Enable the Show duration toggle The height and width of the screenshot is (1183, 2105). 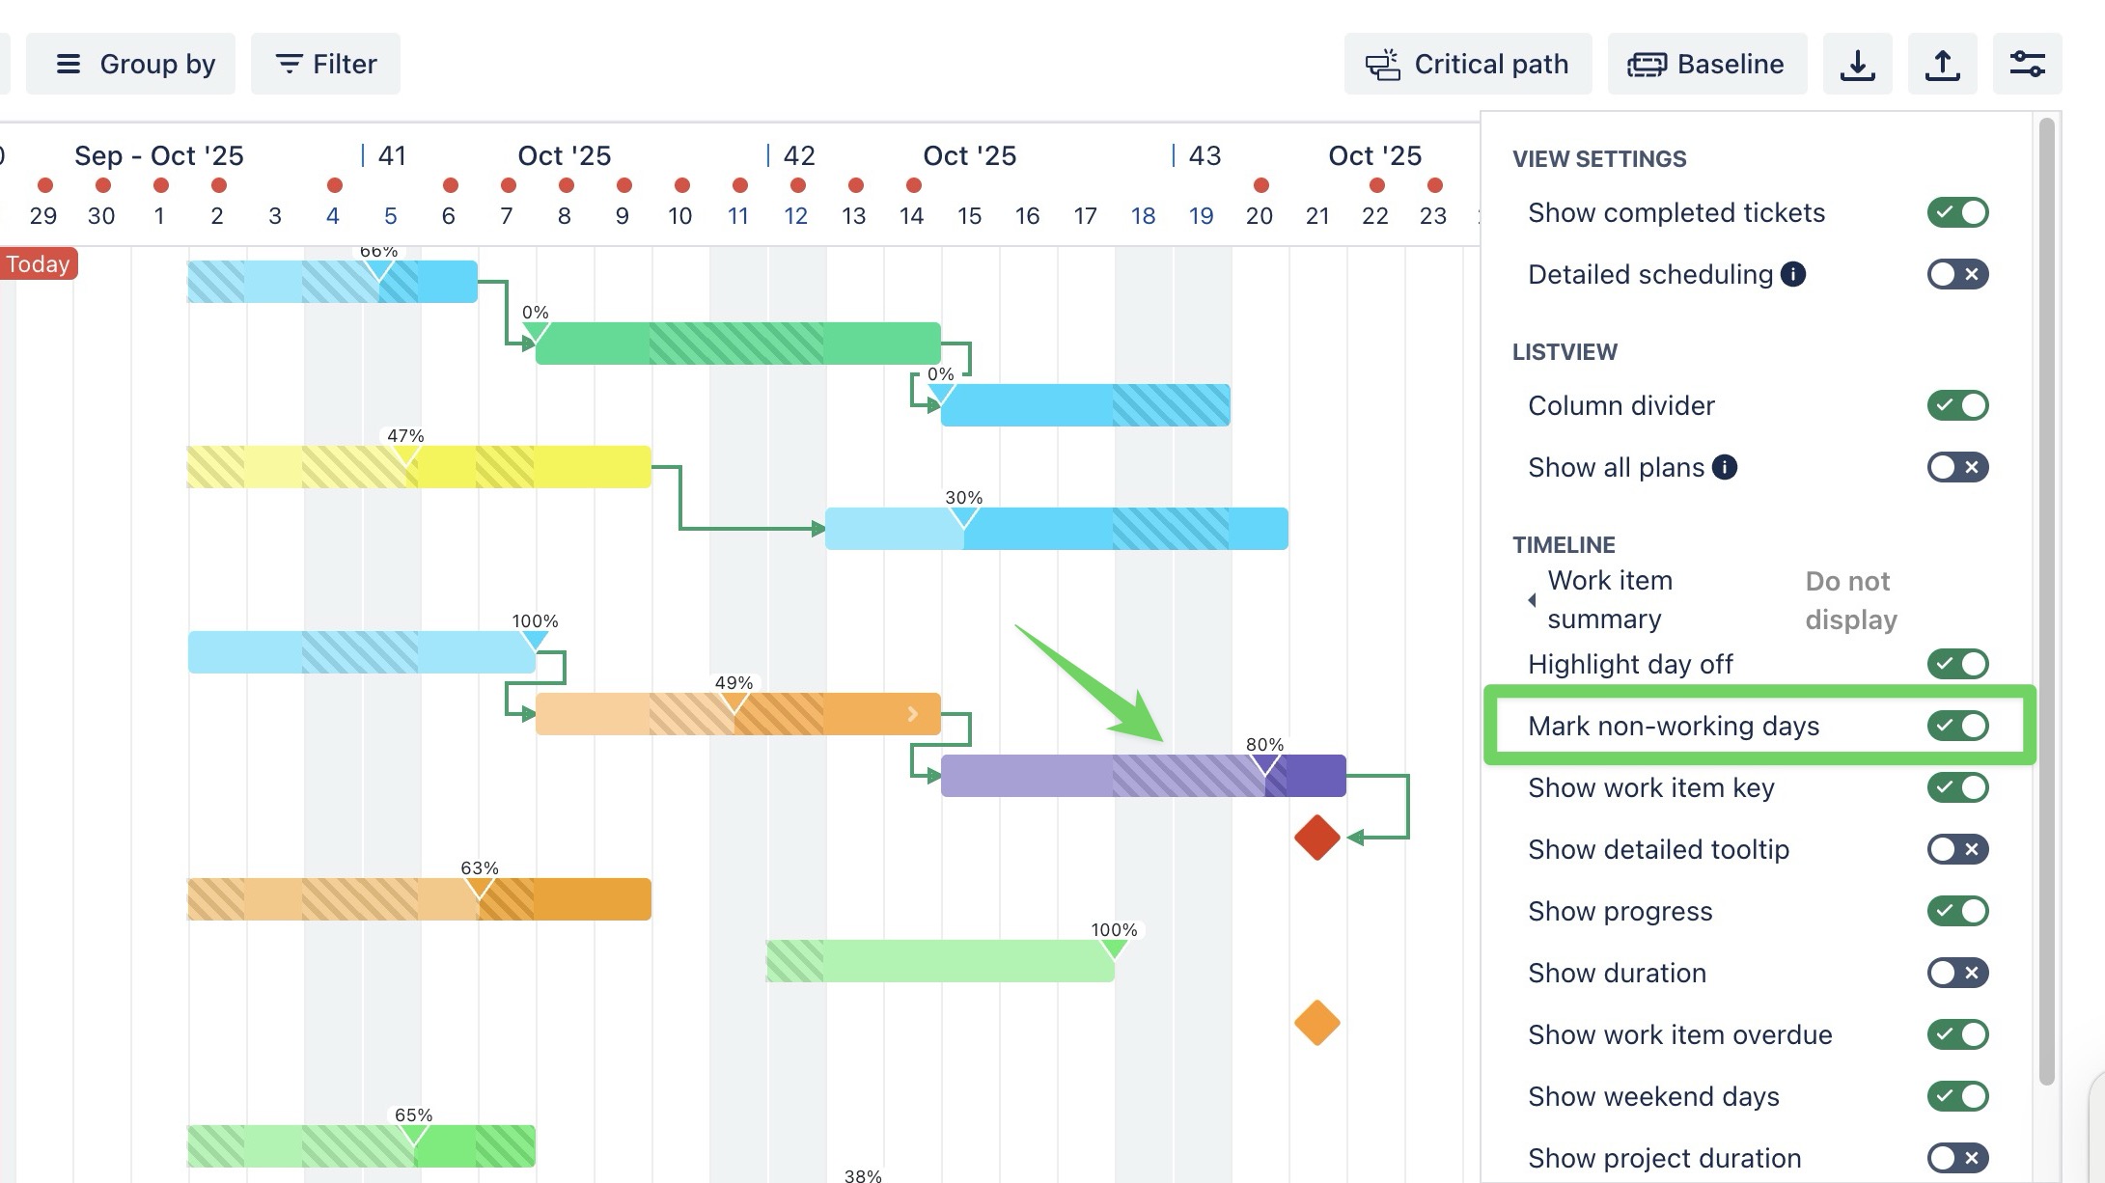coord(1957,973)
